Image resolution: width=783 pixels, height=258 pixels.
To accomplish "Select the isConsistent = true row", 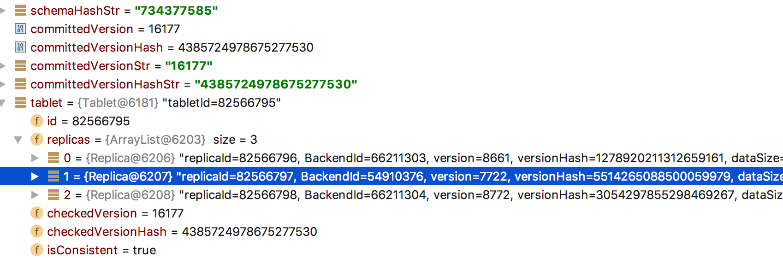I will 391,250.
